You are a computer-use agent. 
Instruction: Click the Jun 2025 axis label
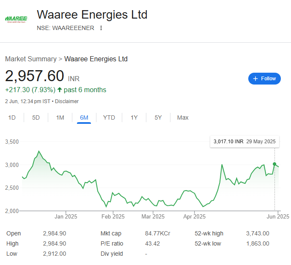(278, 216)
